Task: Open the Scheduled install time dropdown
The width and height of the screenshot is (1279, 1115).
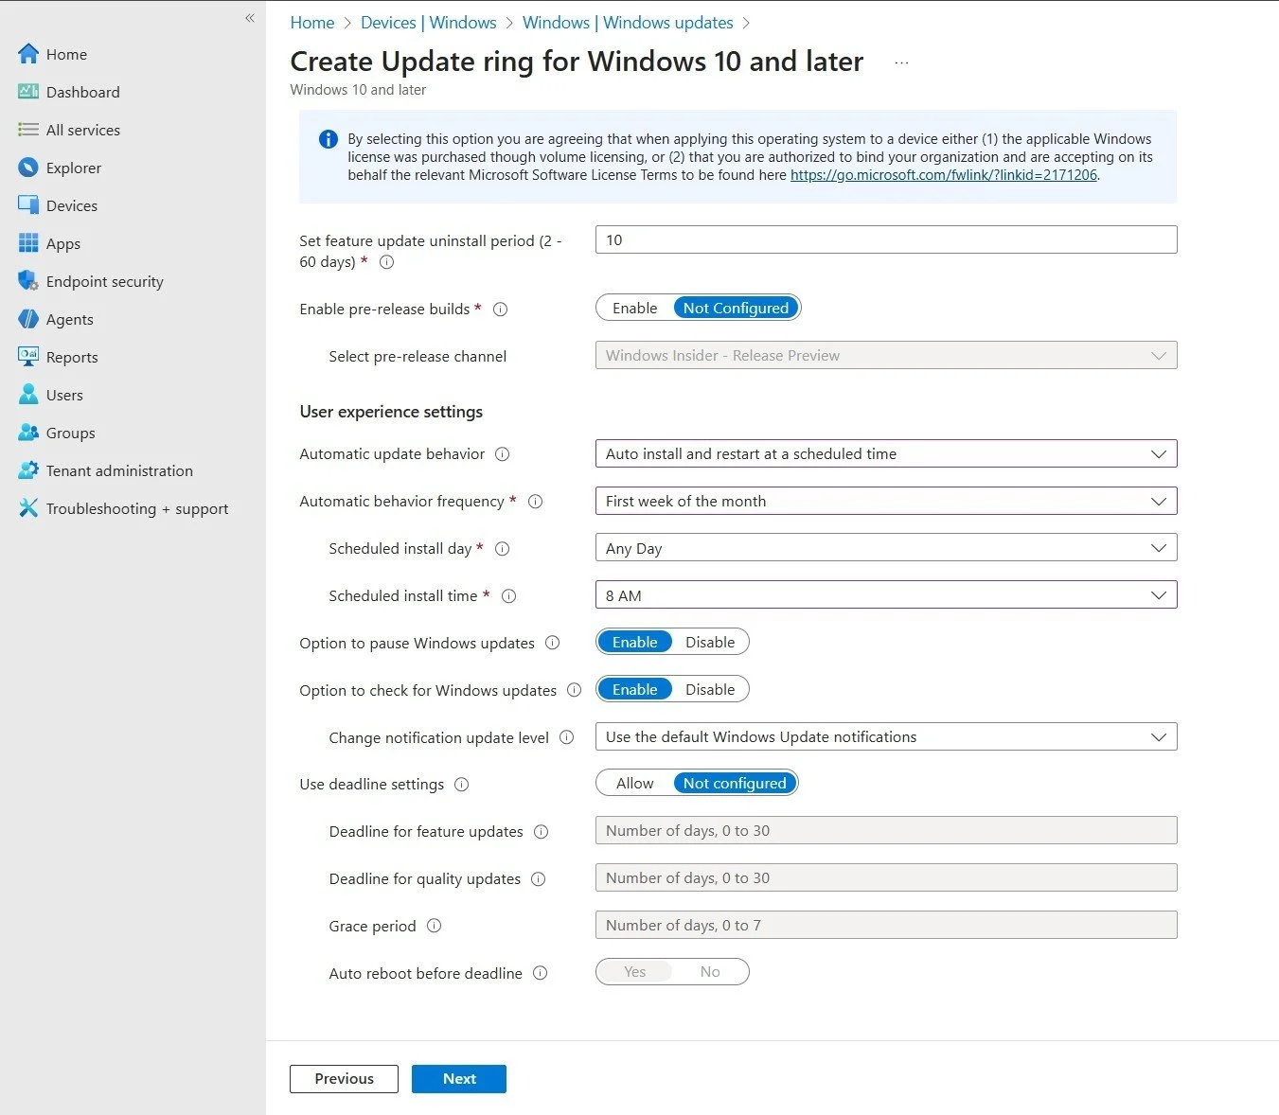Action: click(886, 595)
